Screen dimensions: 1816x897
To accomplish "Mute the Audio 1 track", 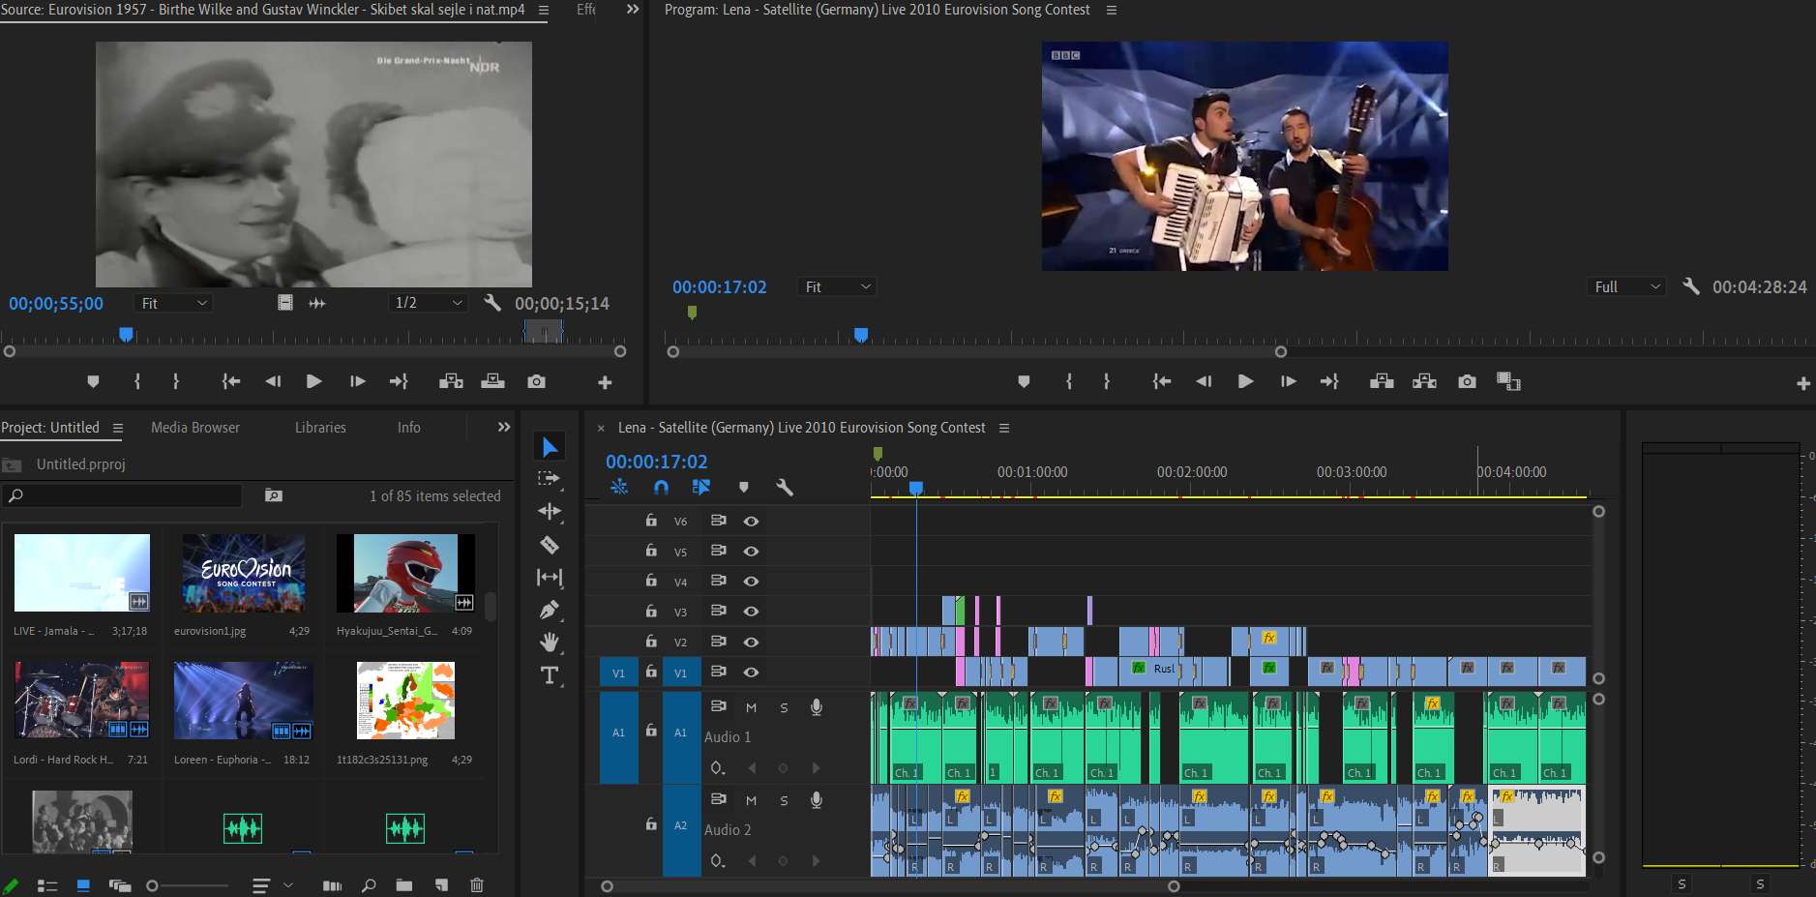I will point(751,707).
